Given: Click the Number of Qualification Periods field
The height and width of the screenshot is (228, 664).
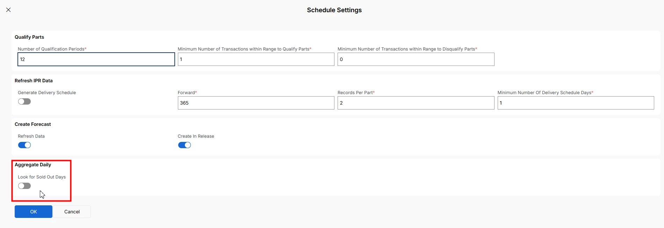Looking at the screenshot, I should pos(96,59).
